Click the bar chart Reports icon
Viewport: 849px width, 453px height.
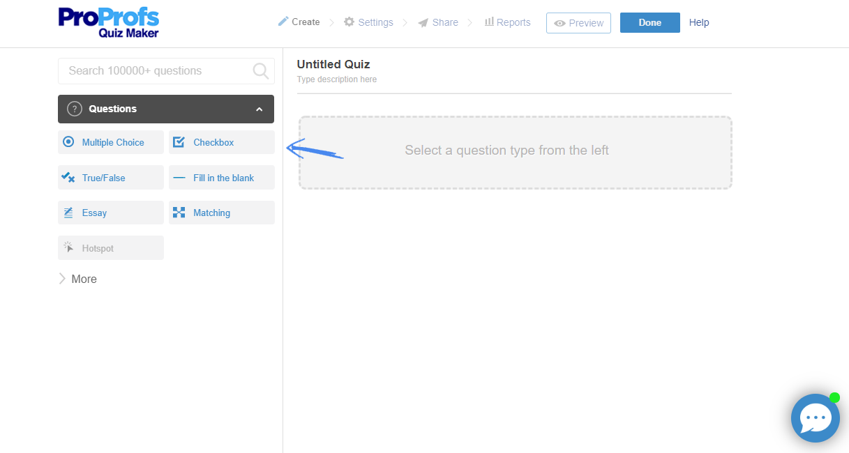tap(489, 22)
